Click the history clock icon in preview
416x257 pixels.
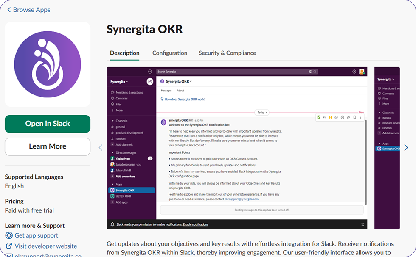click(150, 72)
